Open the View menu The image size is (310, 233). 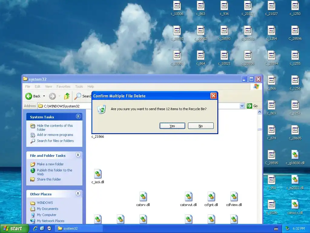click(x=48, y=86)
